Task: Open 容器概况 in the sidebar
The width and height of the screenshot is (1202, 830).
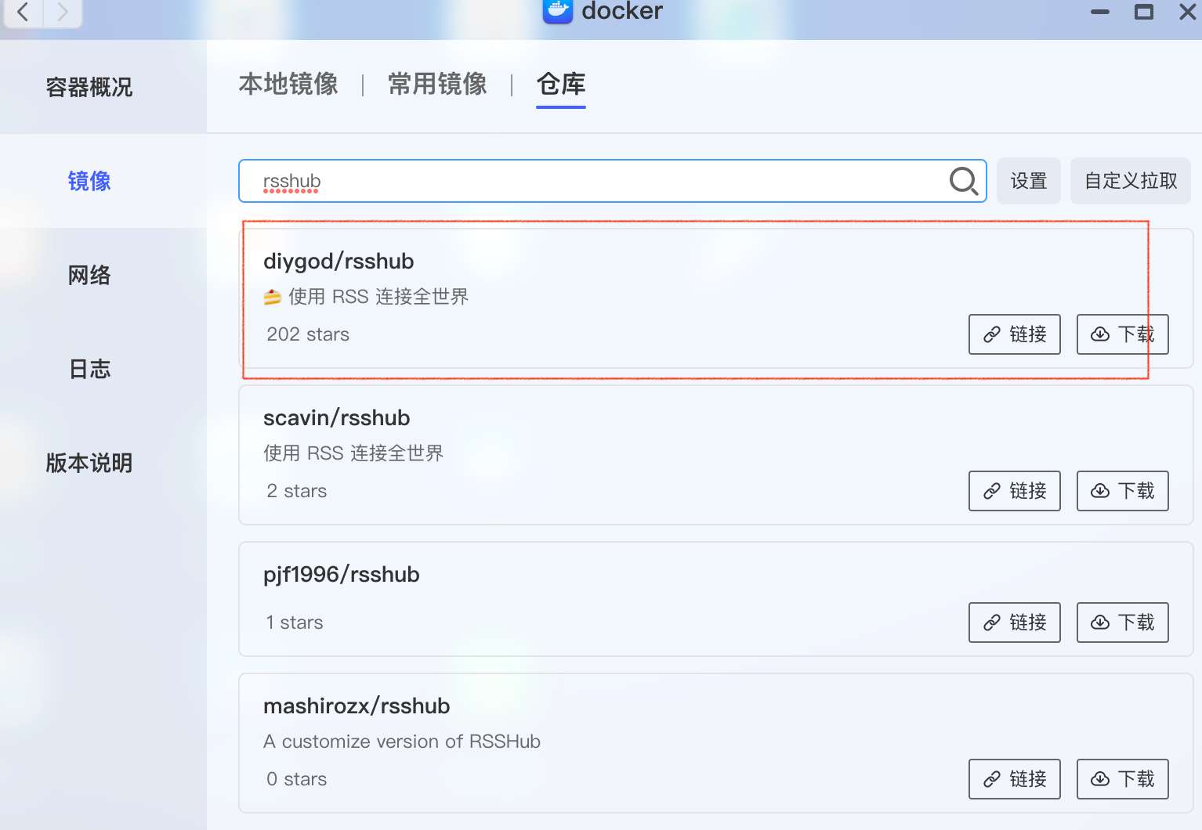Action: (89, 87)
